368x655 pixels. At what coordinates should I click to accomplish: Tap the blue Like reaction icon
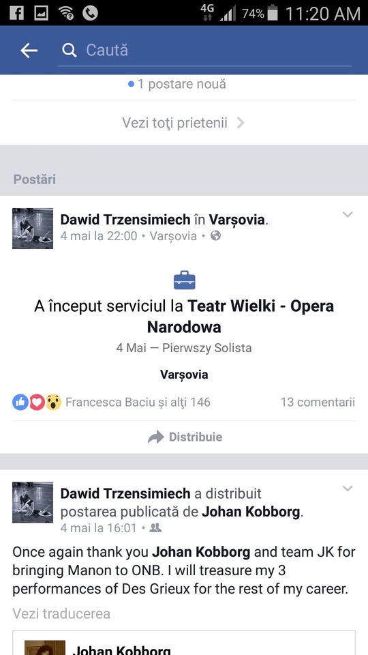(x=20, y=403)
